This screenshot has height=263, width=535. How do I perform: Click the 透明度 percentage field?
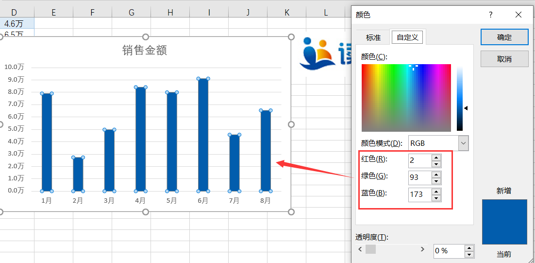pos(450,251)
